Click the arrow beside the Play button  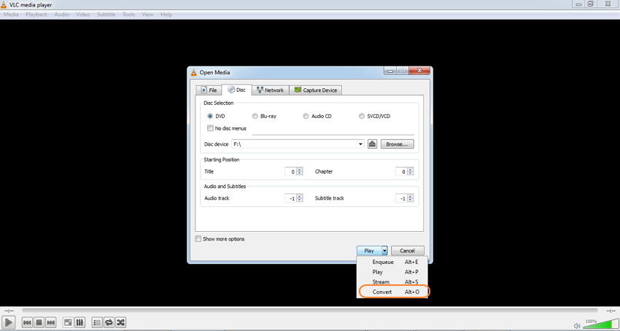[x=384, y=251]
